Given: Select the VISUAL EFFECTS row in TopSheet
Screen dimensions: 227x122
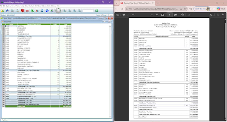Looking at the screenshot, I should click(x=37, y=74).
